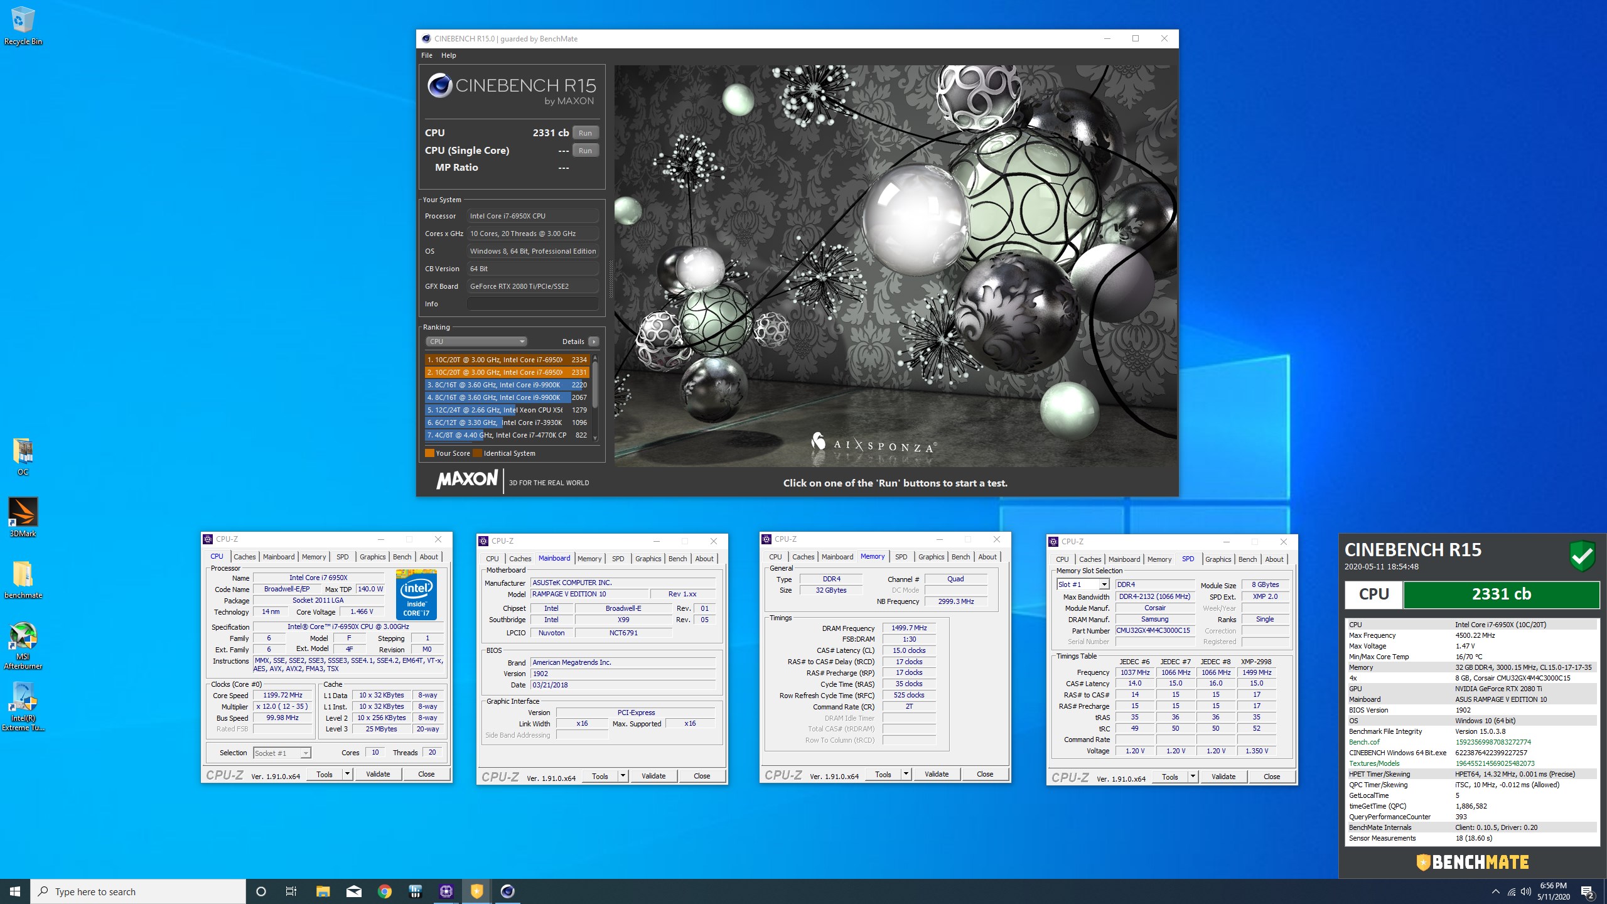Launch MSI Afterburner from desktop
Image resolution: width=1607 pixels, height=904 pixels.
point(23,645)
